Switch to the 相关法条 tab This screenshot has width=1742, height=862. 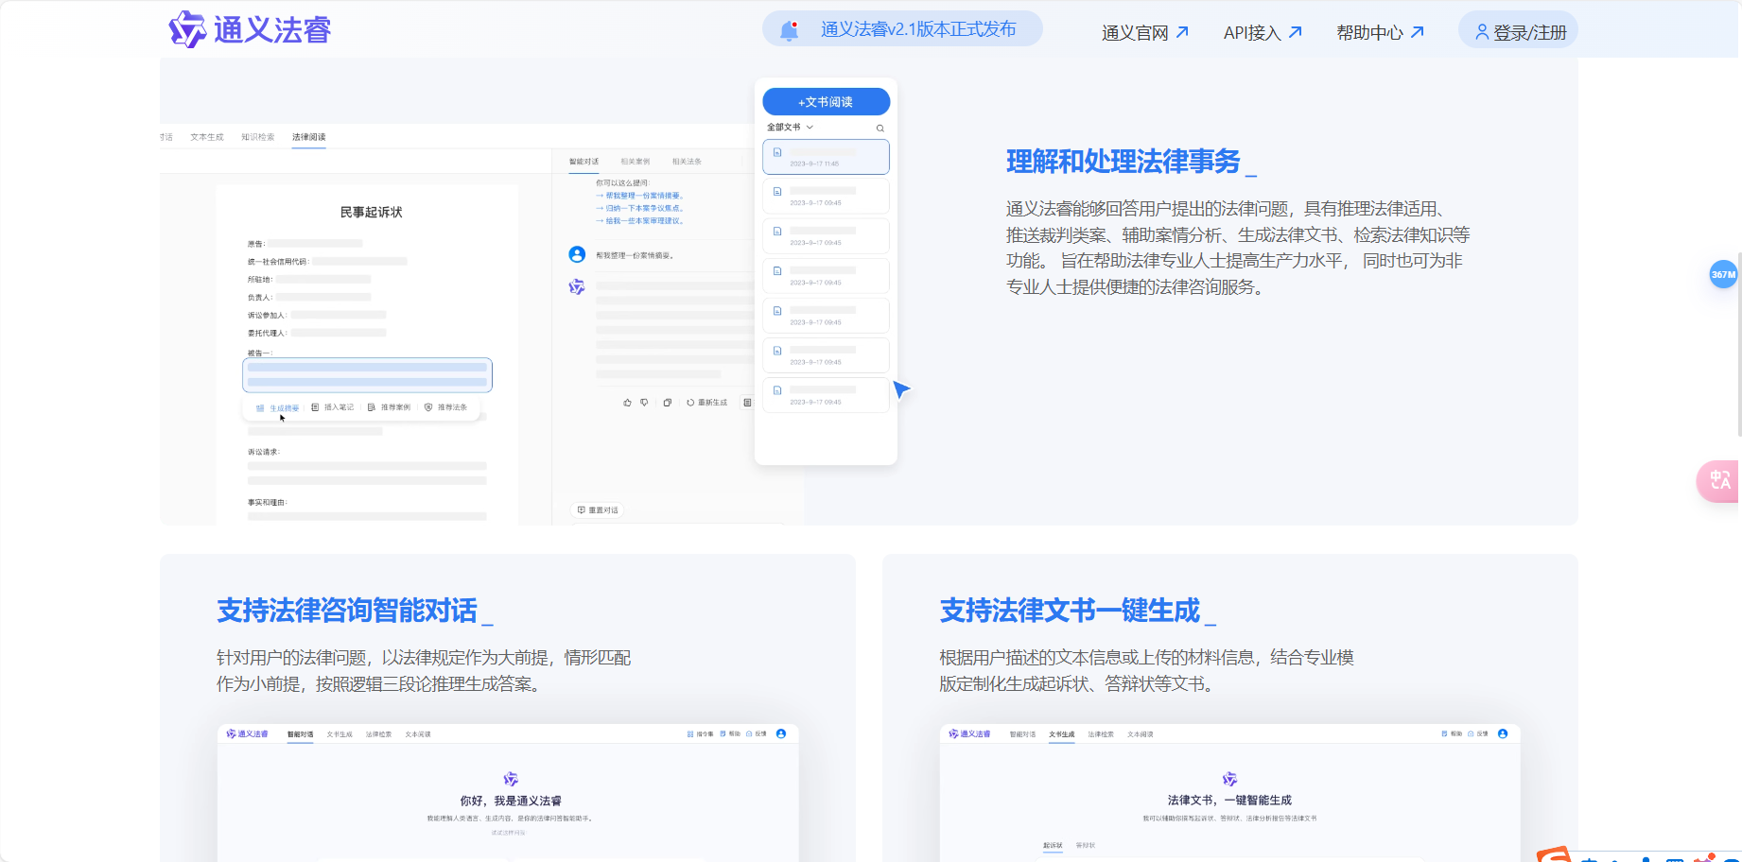[x=688, y=161]
